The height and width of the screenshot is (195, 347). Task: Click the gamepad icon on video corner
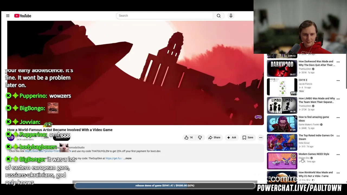(x=258, y=117)
